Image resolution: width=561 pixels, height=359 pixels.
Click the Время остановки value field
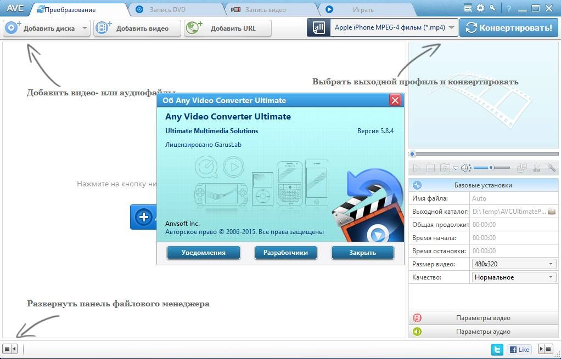[x=513, y=251]
